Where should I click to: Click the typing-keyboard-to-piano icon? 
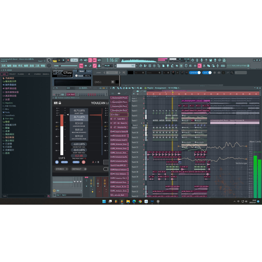coord(81,66)
